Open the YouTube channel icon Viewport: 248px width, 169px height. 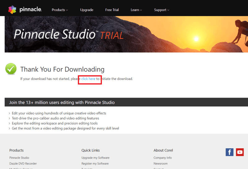[x=240, y=152]
